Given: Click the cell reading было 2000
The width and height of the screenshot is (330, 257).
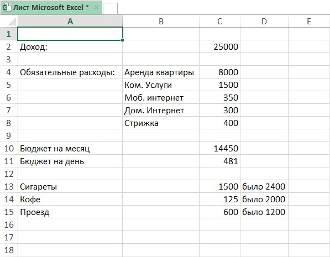Looking at the screenshot, I should pyautogui.click(x=264, y=199).
